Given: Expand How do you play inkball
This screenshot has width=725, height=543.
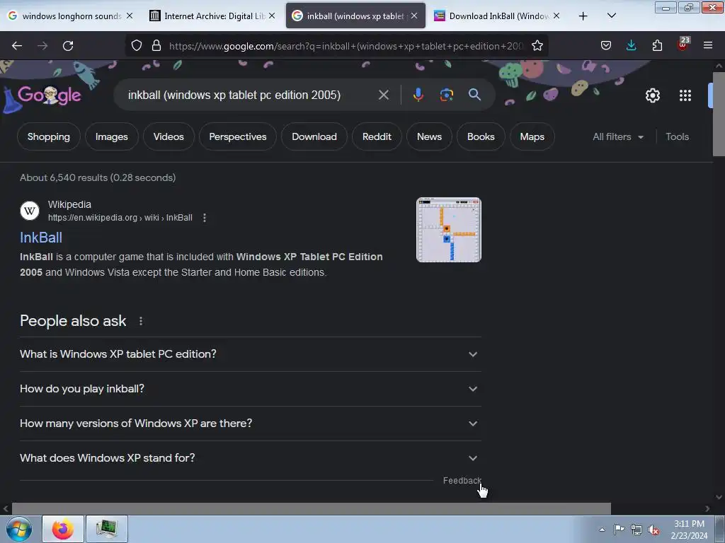Looking at the screenshot, I should pos(250,389).
